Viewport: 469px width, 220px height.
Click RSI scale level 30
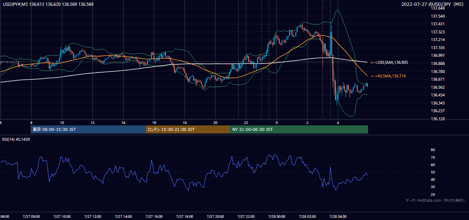[433, 187]
